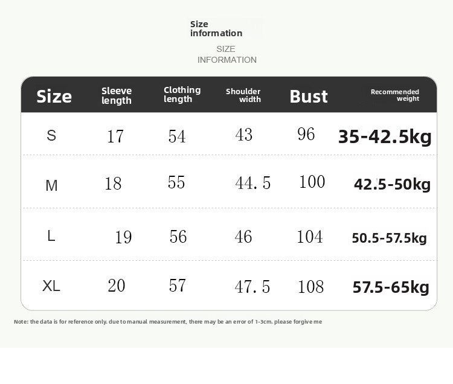Click the measurement error note text
The image size is (453, 384).
[x=168, y=322]
